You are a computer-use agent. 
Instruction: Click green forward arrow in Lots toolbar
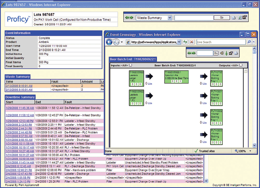(131, 18)
